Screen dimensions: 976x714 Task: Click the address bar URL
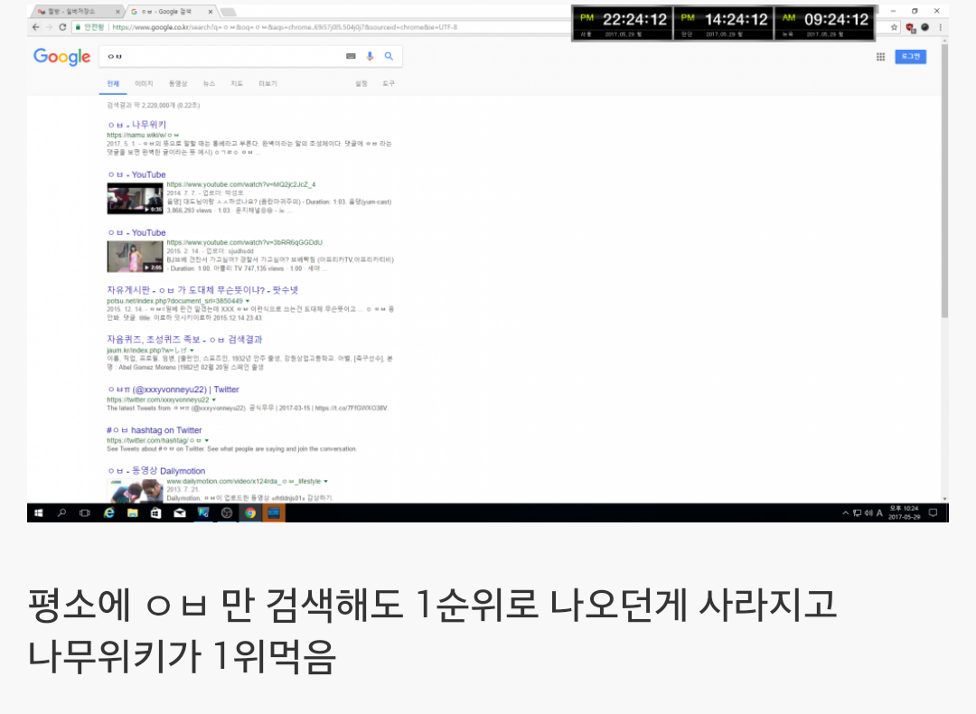coord(285,27)
